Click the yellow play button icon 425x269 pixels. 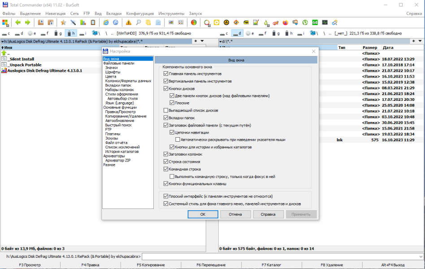click(x=217, y=22)
